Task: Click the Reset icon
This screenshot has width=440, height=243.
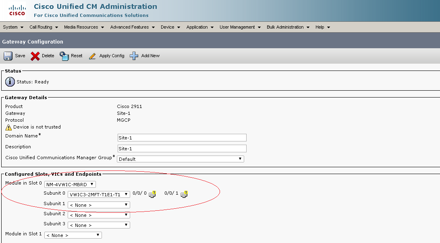Action: (64, 56)
